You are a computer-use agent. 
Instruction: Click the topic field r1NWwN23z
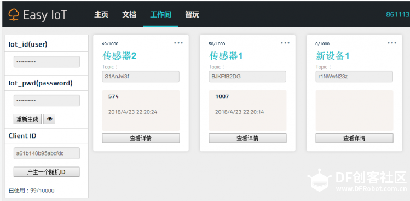(x=354, y=77)
